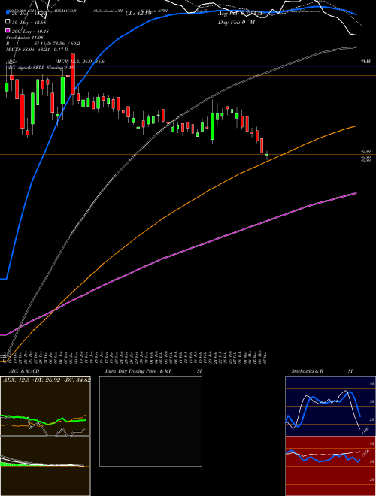Screen dimensions: 376x496
Task: Click the white 50 Day legend swatch
Action: (x=8, y=22)
